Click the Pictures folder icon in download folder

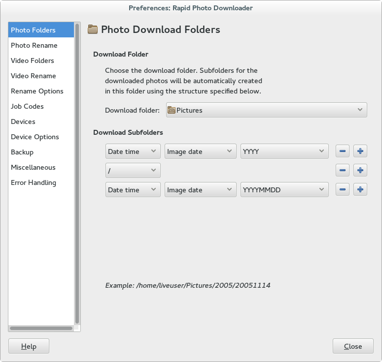click(172, 110)
